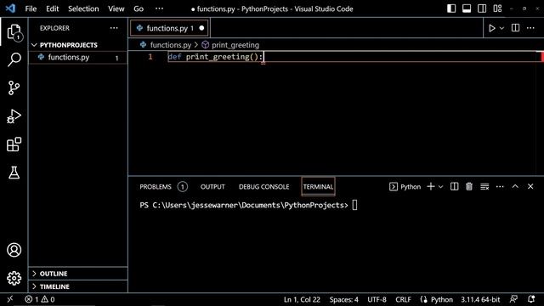Open the Selection menu
Screen dimensions: 544x306
coord(83,8)
